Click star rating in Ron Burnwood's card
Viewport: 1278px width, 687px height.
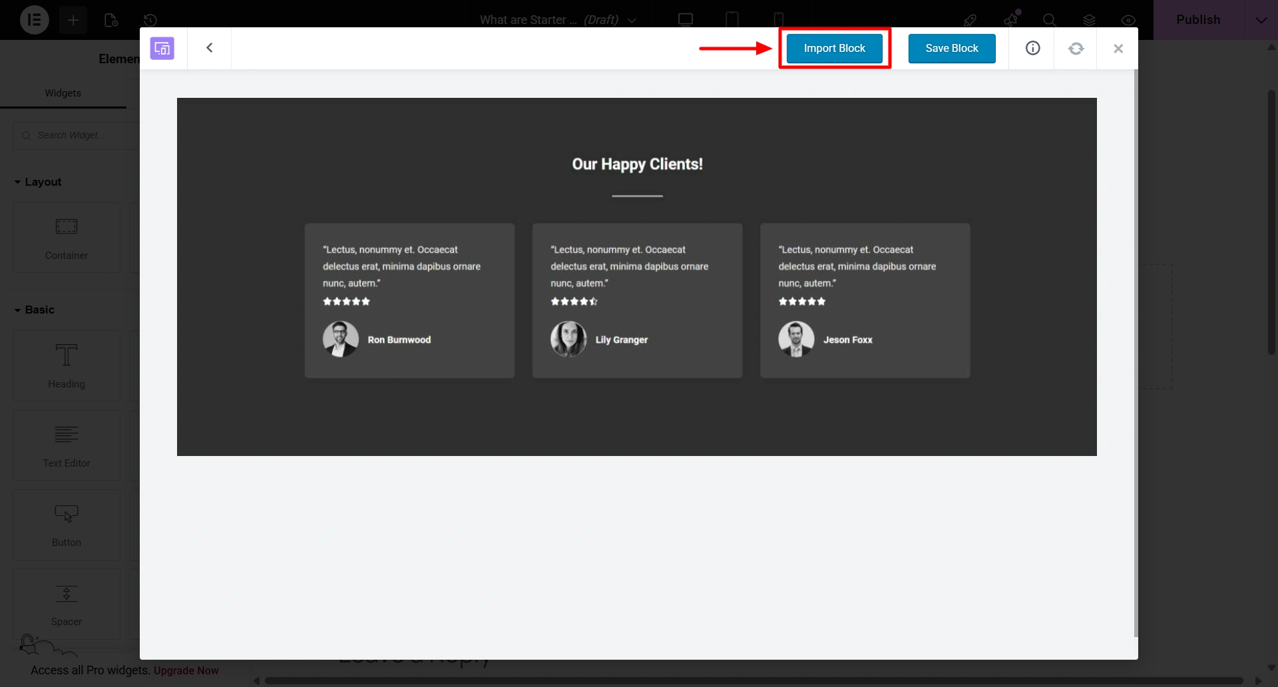346,302
